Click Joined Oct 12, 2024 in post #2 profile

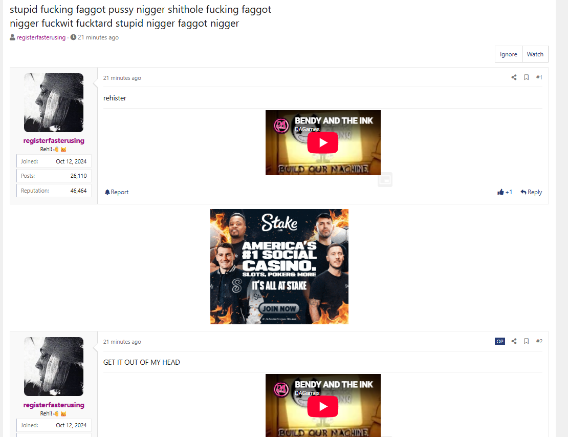pyautogui.click(x=54, y=425)
